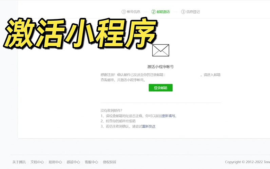Click the 重新发送 link

149,126
